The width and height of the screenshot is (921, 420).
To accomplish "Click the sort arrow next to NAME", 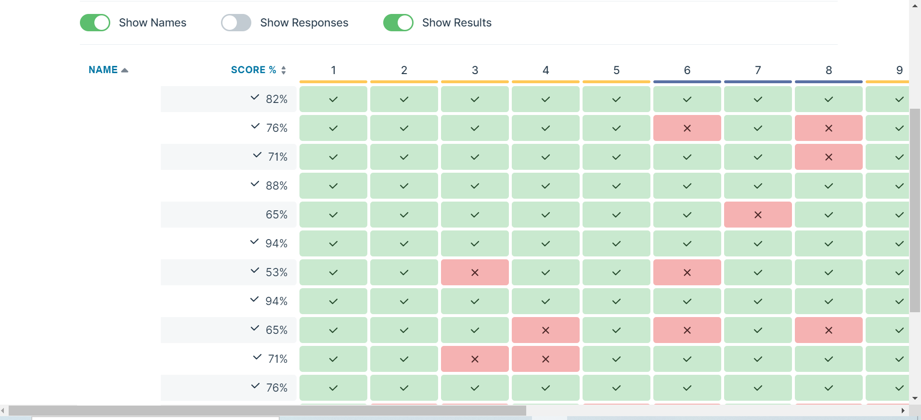I will click(125, 69).
